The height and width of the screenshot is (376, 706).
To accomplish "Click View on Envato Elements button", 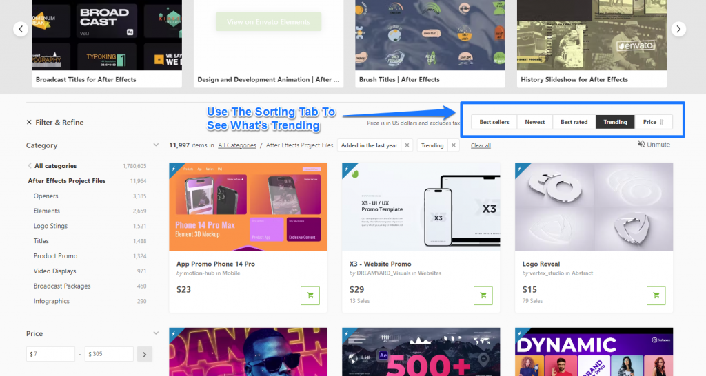I will pyautogui.click(x=268, y=21).
